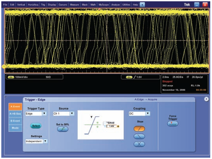Click the Stopped acquisition status text
Screen dimensions: 212x159
[167, 81]
